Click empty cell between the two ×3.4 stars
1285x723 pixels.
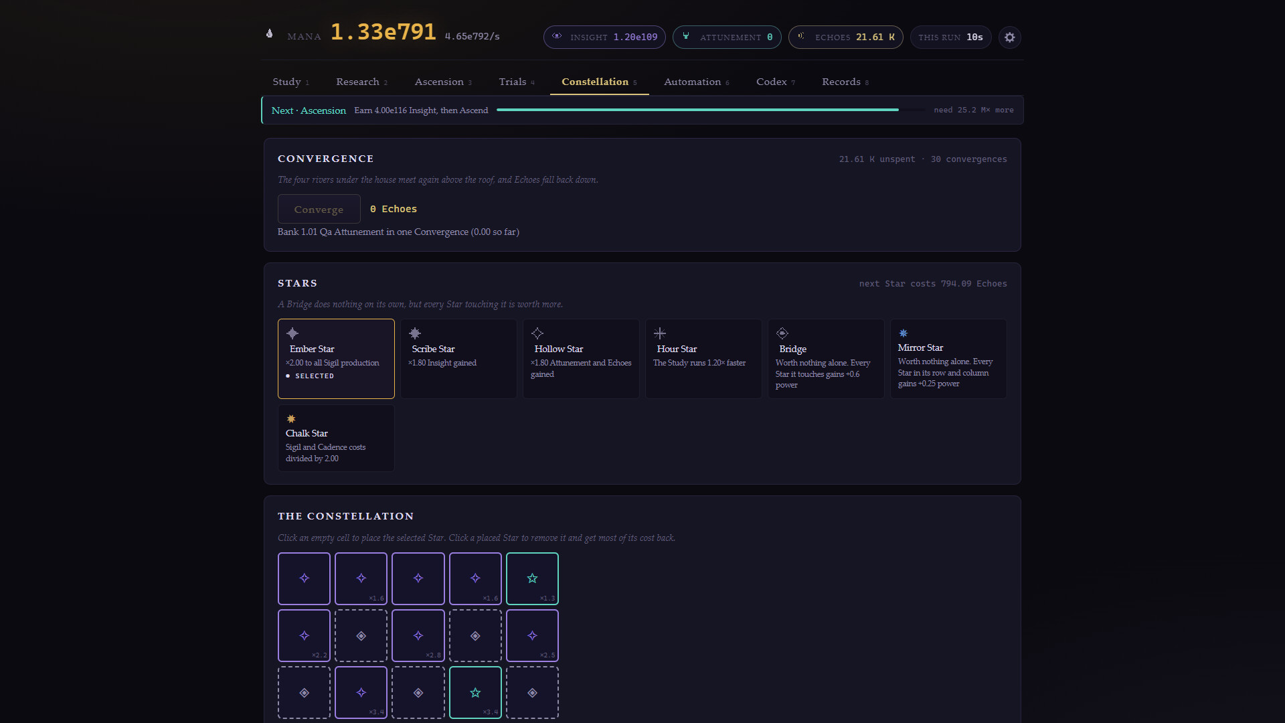click(x=418, y=692)
